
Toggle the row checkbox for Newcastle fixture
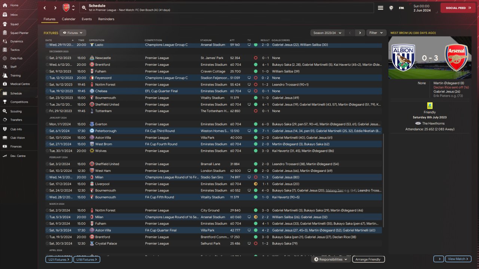[47, 58]
